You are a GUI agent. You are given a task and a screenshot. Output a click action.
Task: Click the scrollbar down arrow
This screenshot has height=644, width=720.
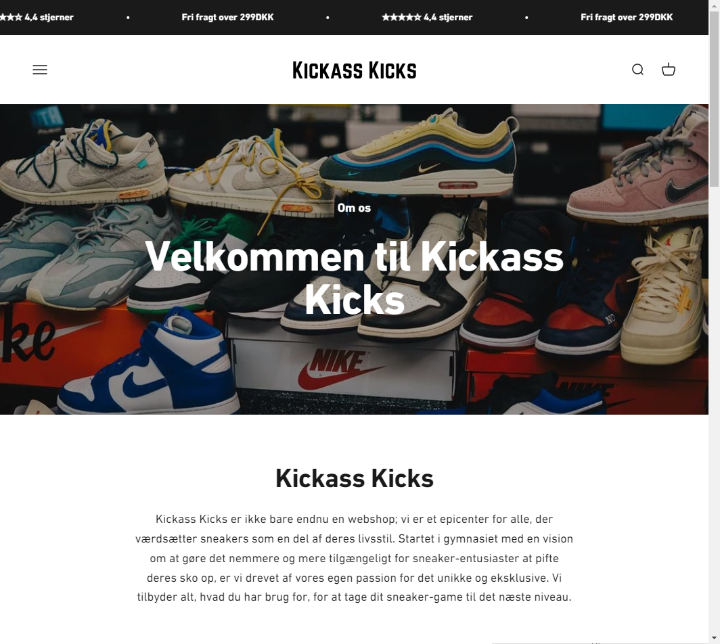[x=714, y=638]
